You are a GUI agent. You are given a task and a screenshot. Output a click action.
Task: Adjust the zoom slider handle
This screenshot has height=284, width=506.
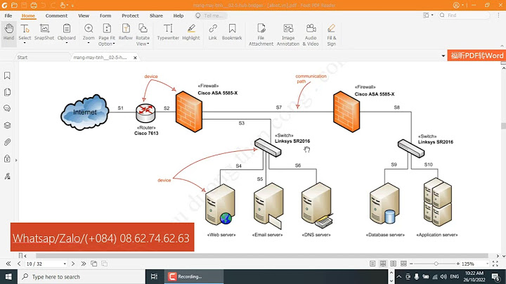[x=436, y=264]
